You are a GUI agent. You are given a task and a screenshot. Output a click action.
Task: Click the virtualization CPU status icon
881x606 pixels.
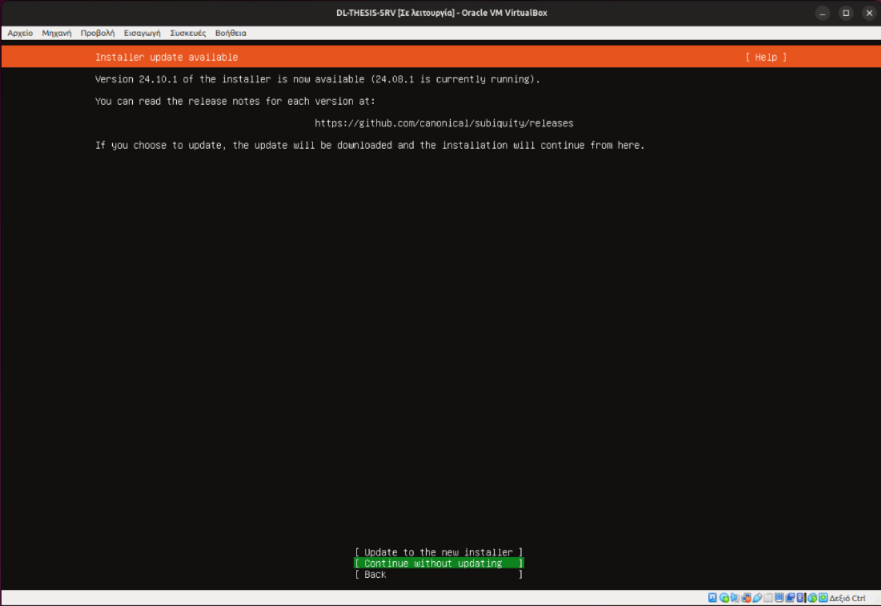tap(801, 598)
